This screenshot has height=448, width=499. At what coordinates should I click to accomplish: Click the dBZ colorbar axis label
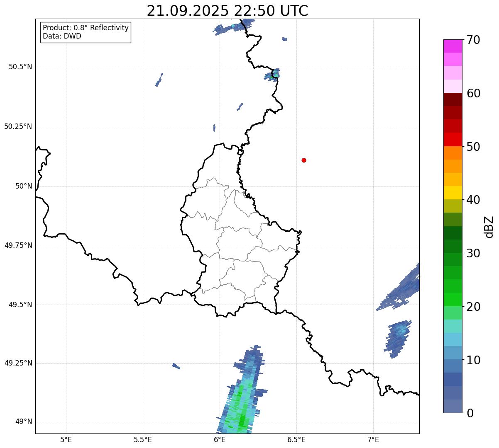489,227
